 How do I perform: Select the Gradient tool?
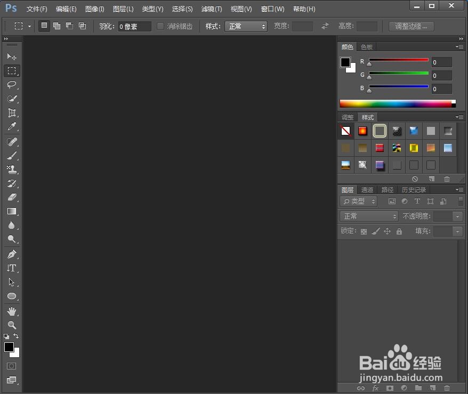pos(12,211)
